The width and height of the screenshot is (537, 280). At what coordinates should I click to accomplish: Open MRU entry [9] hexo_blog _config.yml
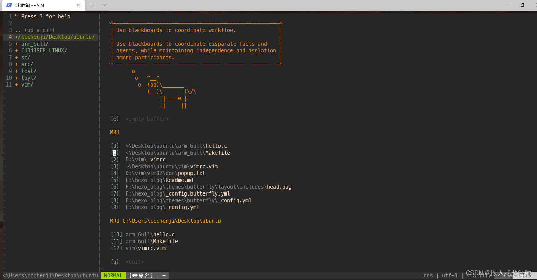155,207
